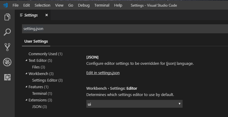Select Commonly Used in settings tree

tap(45, 54)
